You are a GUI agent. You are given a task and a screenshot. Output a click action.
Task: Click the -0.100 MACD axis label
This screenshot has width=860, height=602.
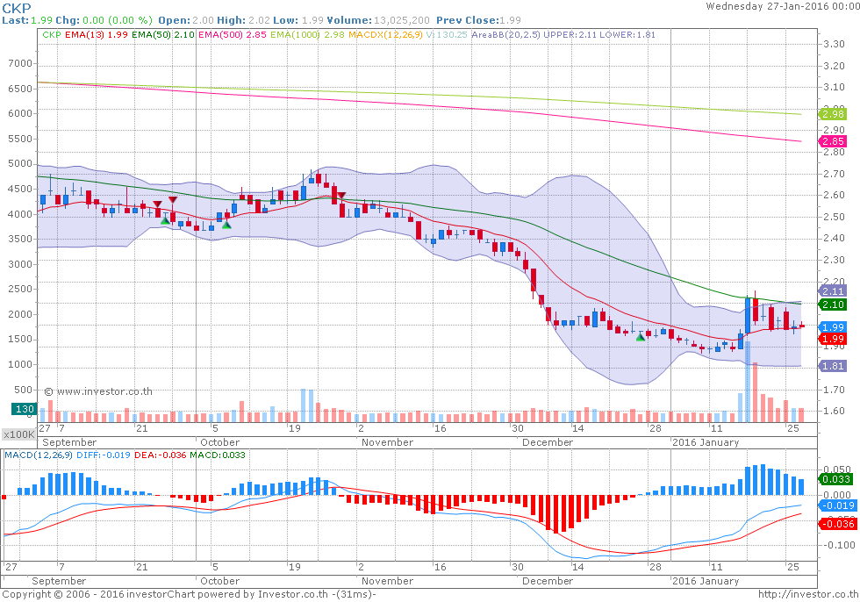pyautogui.click(x=839, y=545)
